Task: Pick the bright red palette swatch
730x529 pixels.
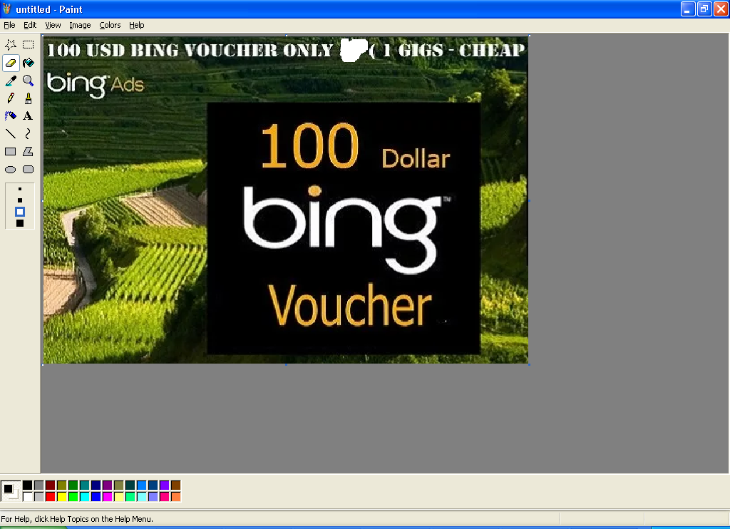Action: 51,497
